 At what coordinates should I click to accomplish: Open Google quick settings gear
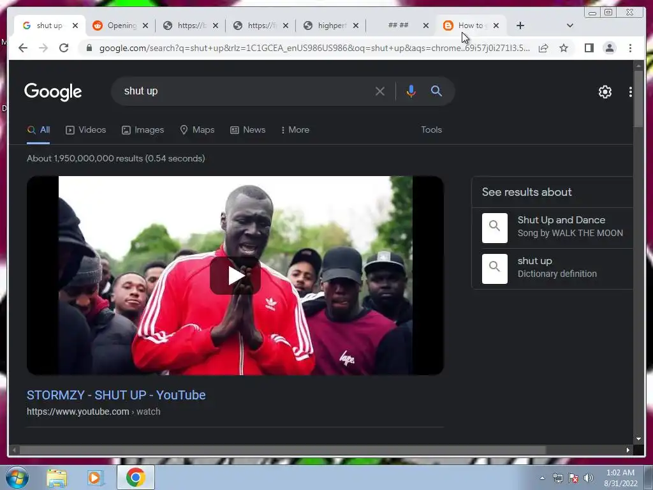pyautogui.click(x=605, y=92)
